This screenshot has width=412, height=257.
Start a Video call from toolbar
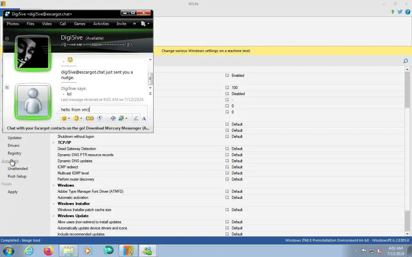47,23
